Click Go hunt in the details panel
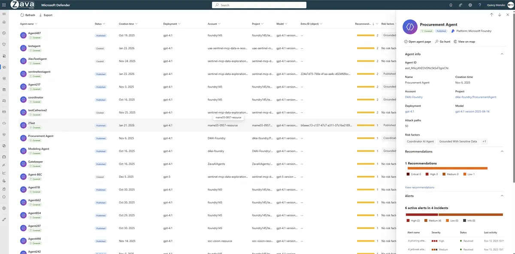Screen dimensions: 515x254 442,41
